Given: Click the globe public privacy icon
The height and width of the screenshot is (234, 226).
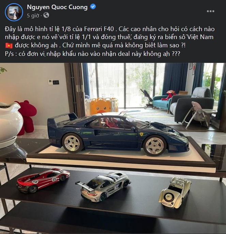Looking at the screenshot, I should 46,15.
